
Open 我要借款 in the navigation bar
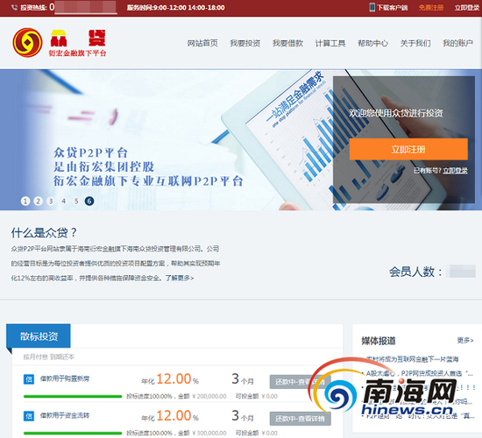point(287,43)
